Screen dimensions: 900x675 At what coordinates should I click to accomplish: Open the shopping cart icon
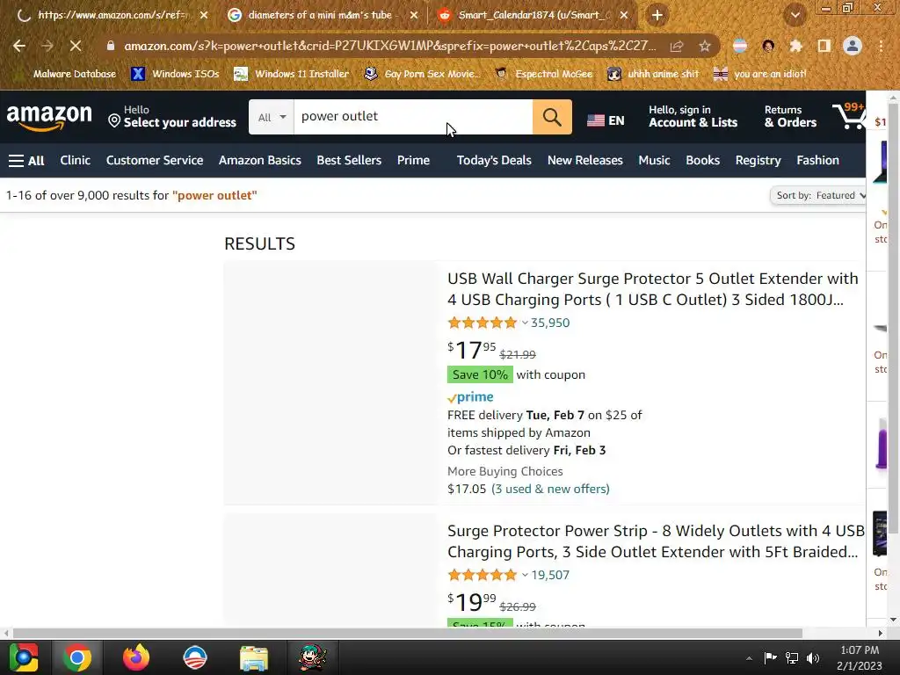tap(848, 117)
